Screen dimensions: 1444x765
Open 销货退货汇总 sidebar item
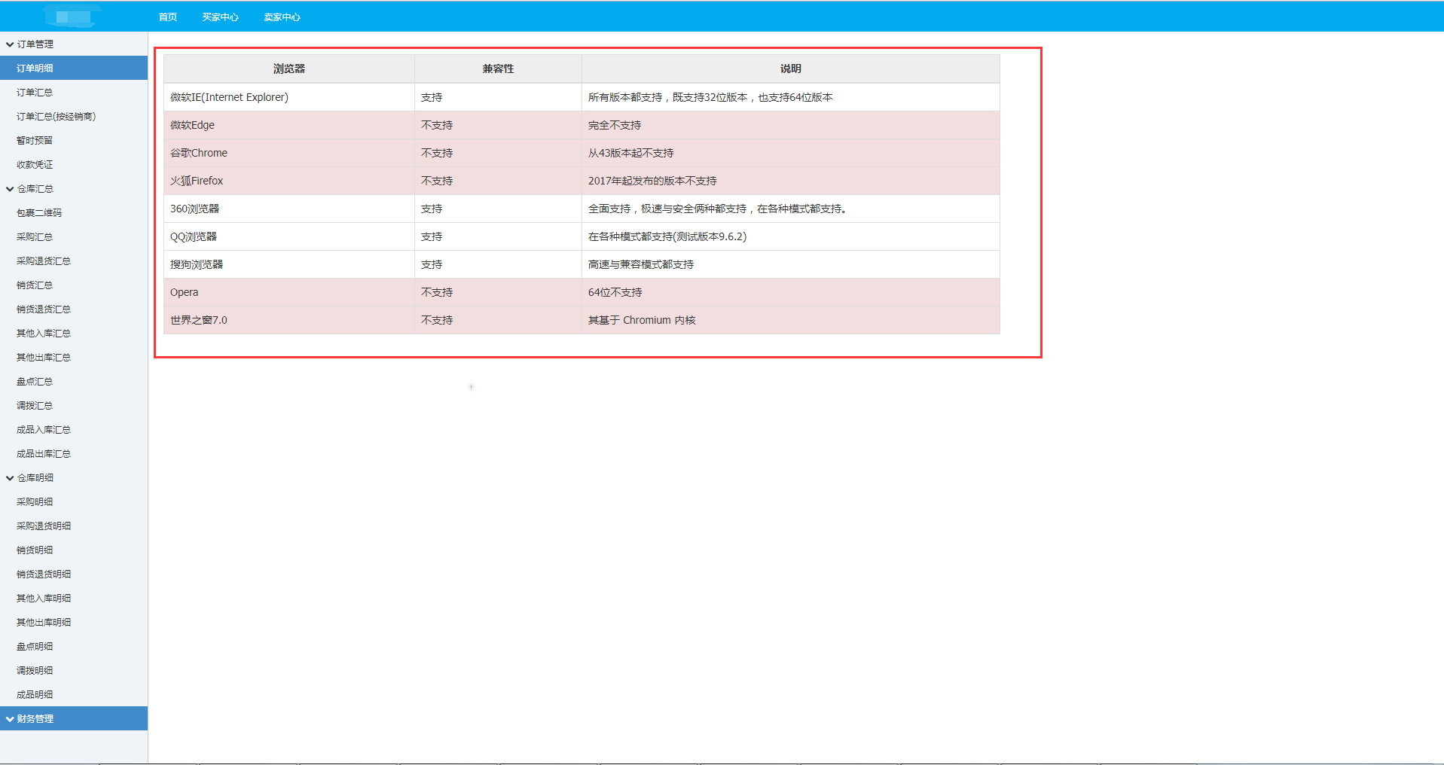point(74,309)
